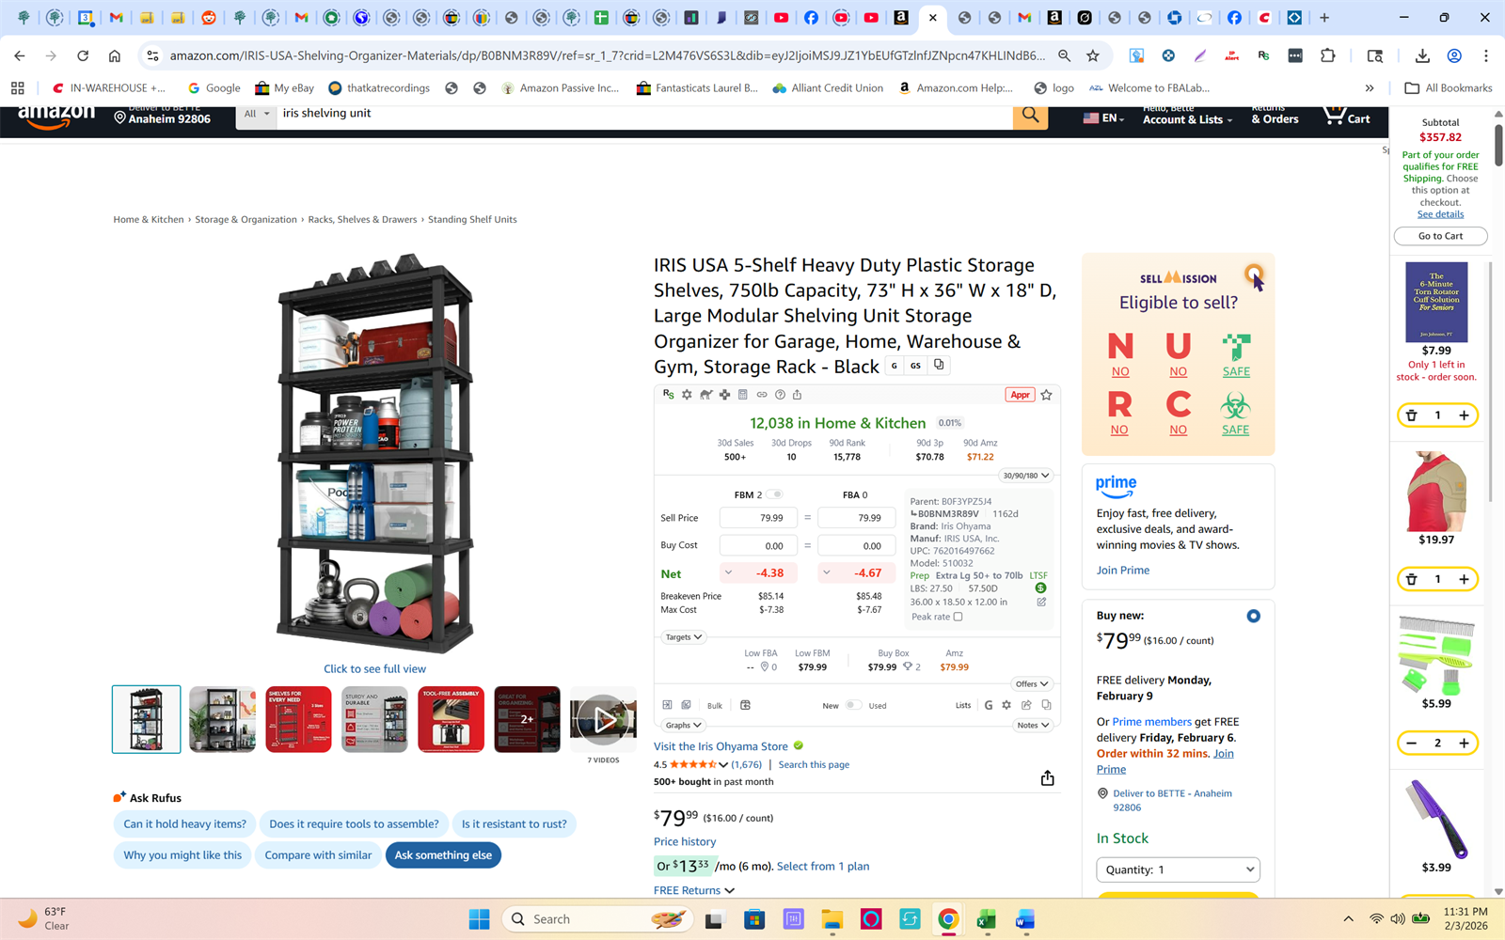
Task: Click the camel icon in the RevSeller toolbar
Action: coord(705,395)
